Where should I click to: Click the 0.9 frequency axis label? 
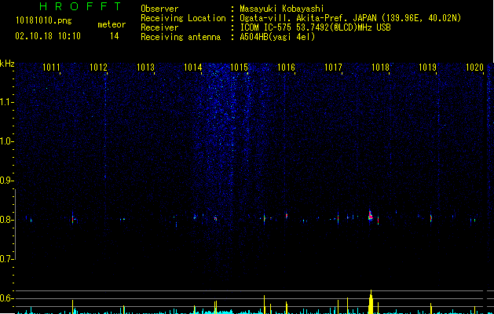[6, 181]
